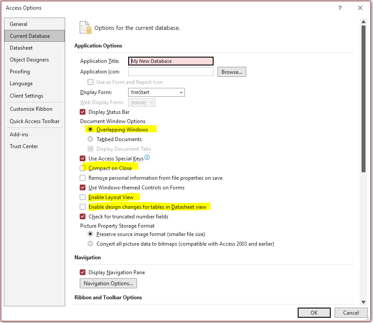
Task: Enable Compact on Close
Action: (82, 168)
